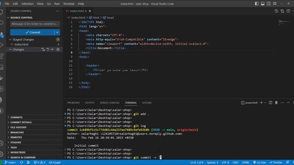This screenshot has height=165, width=294.
Task: Switch to the DEBUG CONSOLE tab
Action: pyautogui.click(x=109, y=103)
